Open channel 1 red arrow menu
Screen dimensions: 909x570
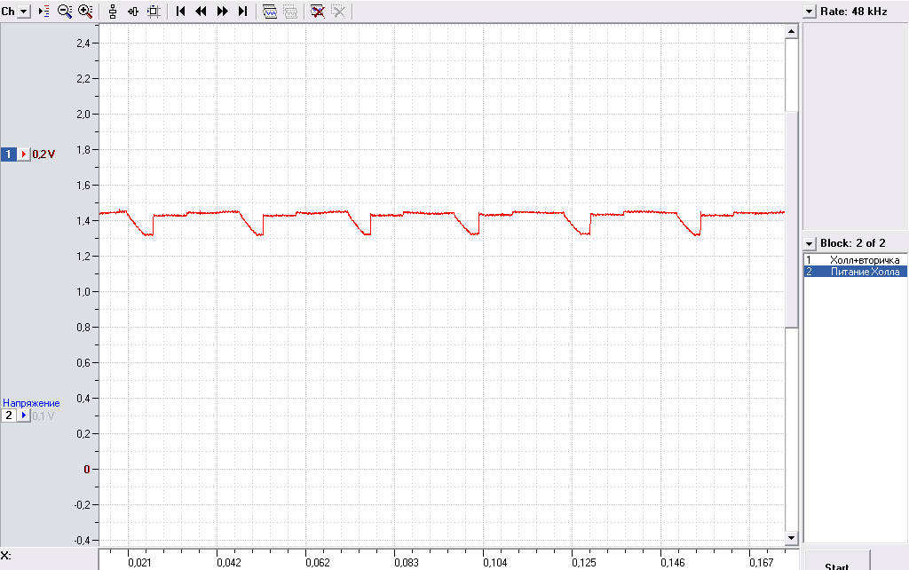(x=24, y=154)
